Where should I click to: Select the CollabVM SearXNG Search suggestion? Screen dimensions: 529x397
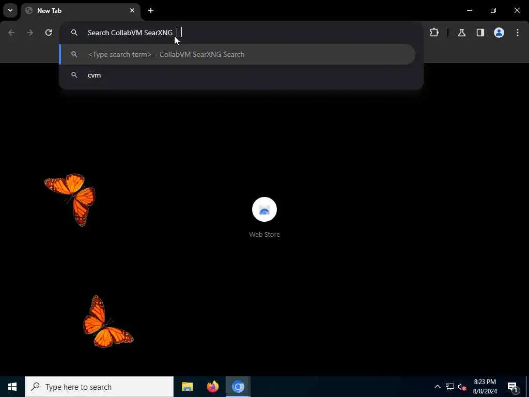click(x=237, y=54)
